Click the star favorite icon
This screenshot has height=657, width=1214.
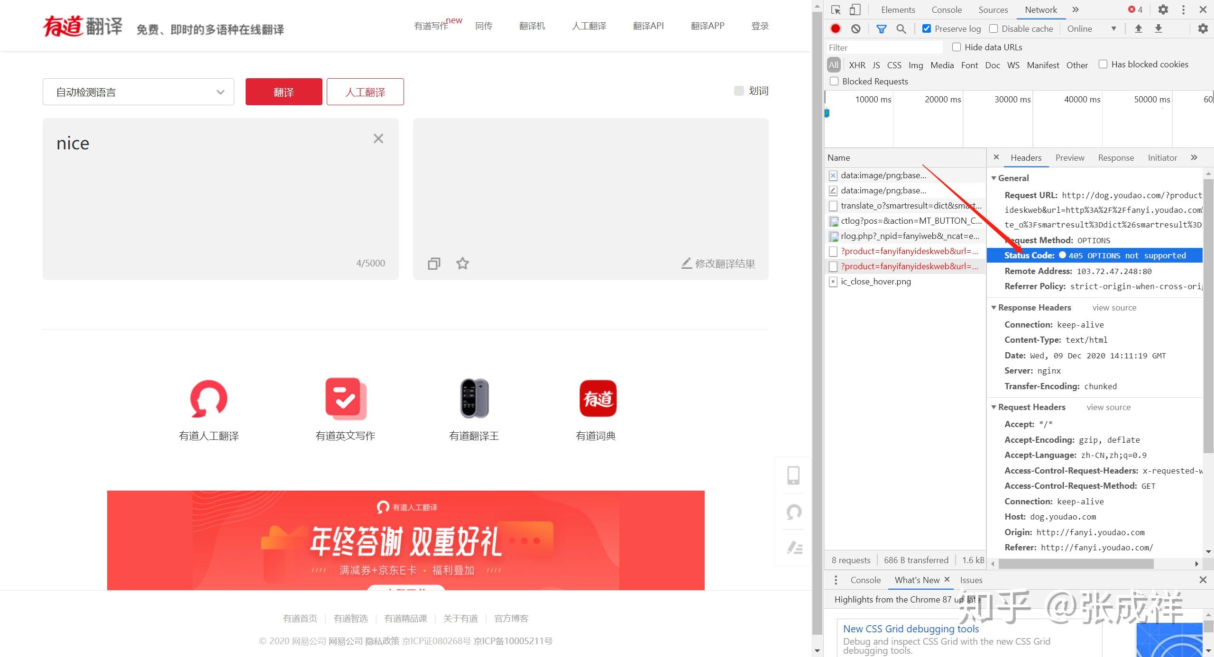462,263
